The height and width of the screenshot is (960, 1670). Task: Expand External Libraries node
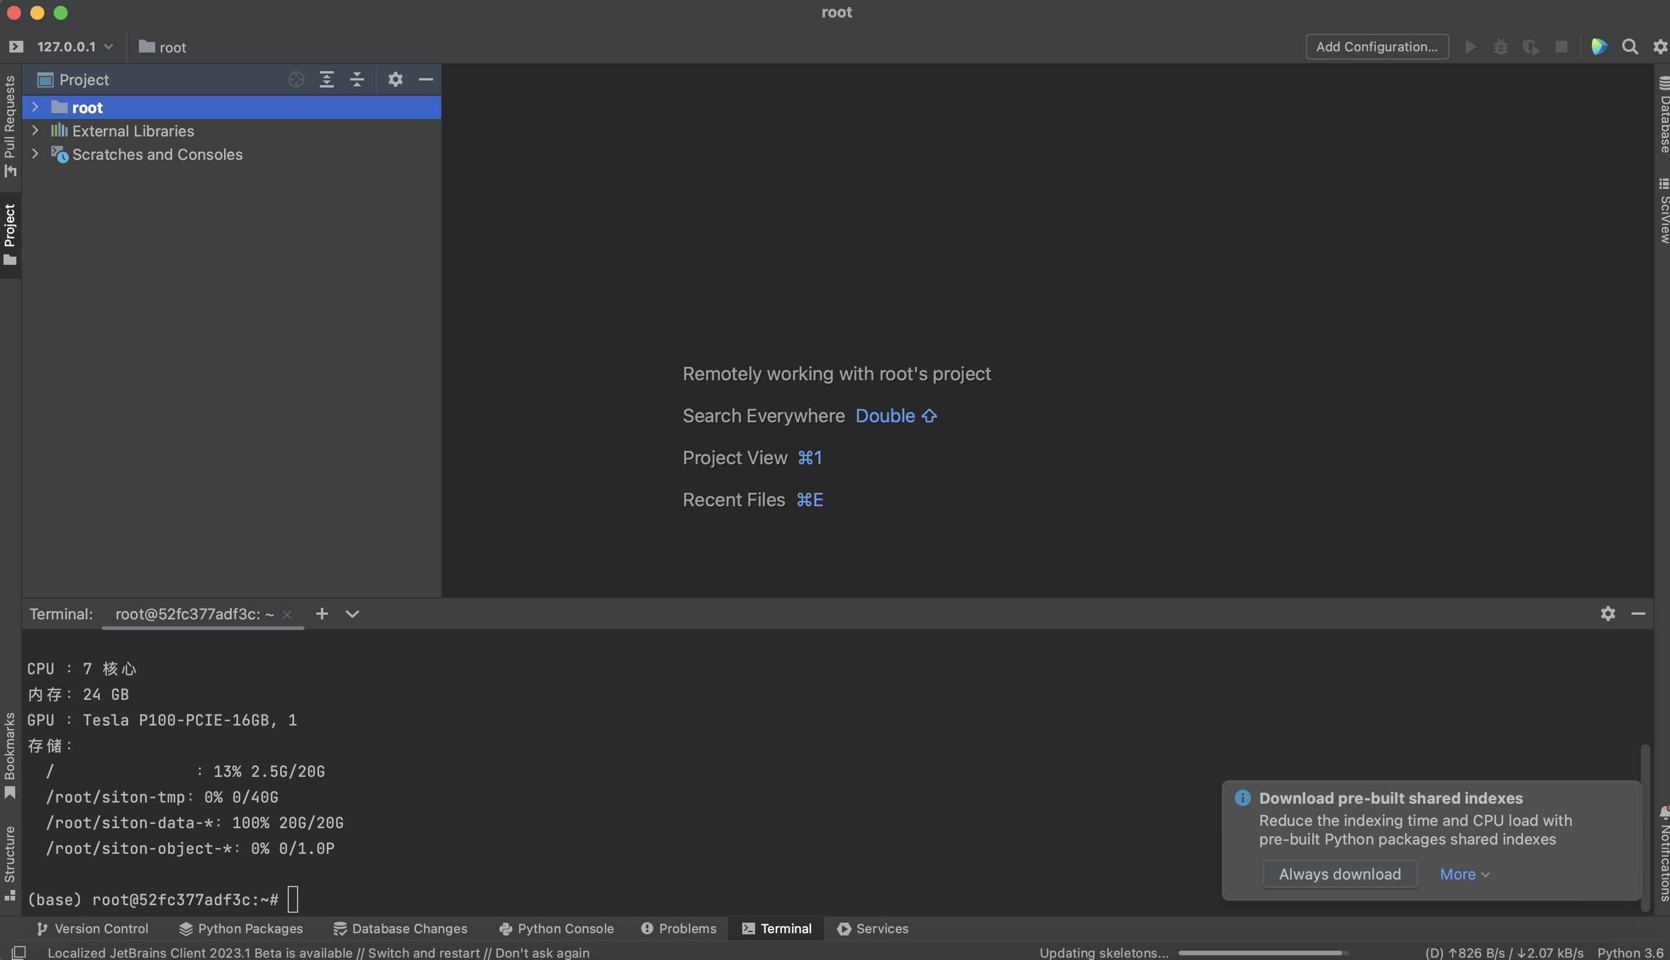35,131
